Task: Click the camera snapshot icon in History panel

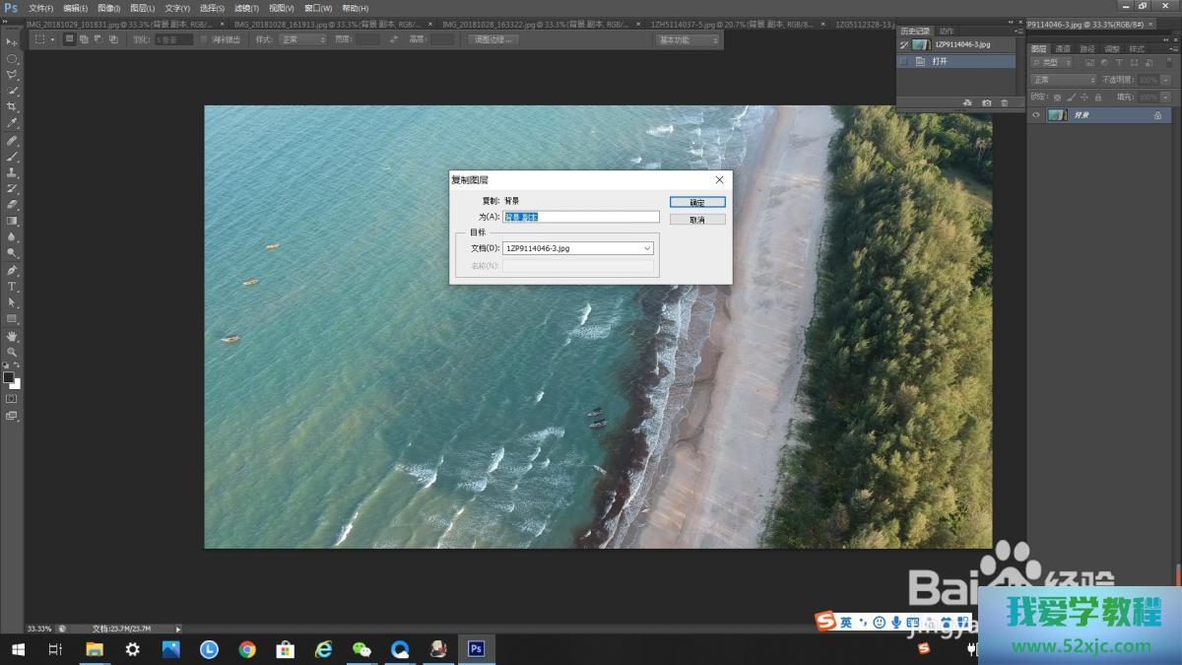Action: coord(986,102)
